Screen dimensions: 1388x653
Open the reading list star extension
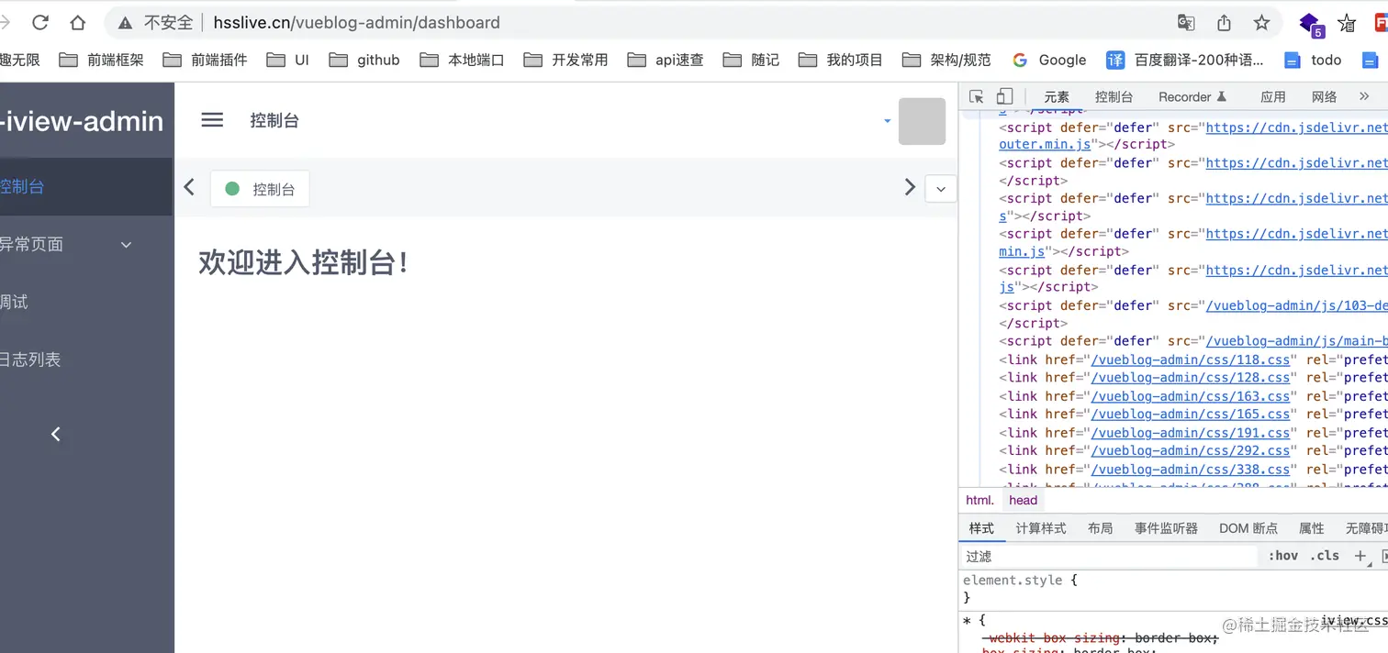tap(1347, 23)
